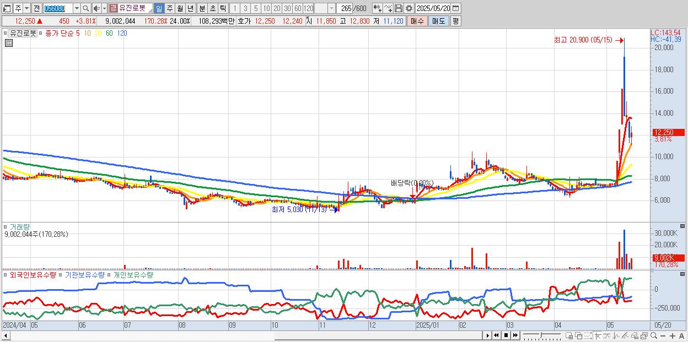
Task: Edit the date field 2025/05/20
Action: pyautogui.click(x=433, y=8)
